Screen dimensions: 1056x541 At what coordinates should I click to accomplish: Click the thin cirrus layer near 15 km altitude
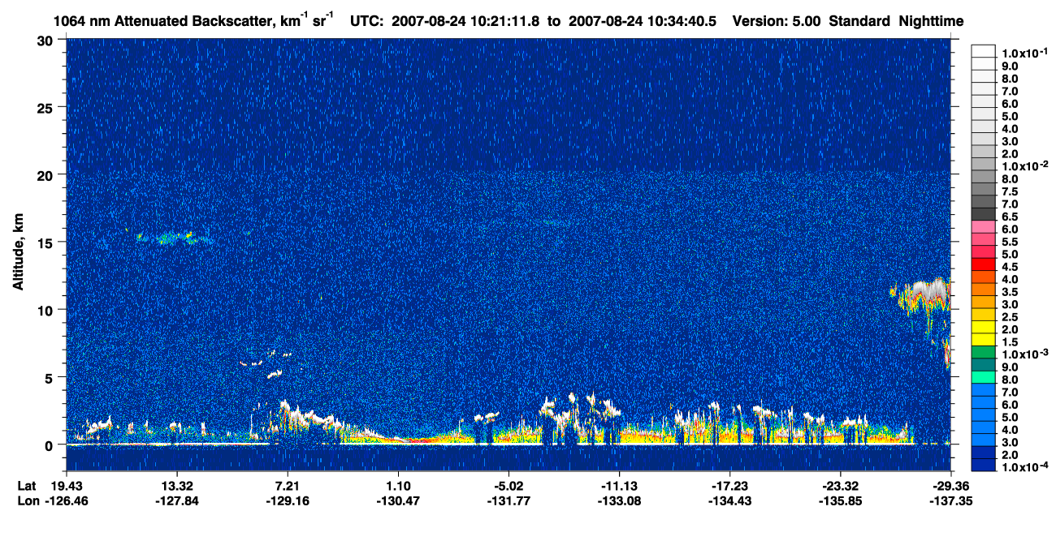tap(173, 238)
